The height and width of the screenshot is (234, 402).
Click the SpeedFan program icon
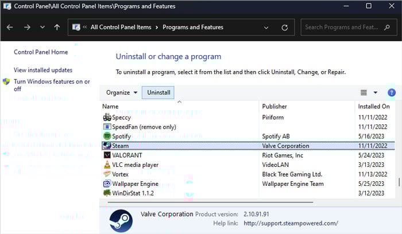pos(107,127)
